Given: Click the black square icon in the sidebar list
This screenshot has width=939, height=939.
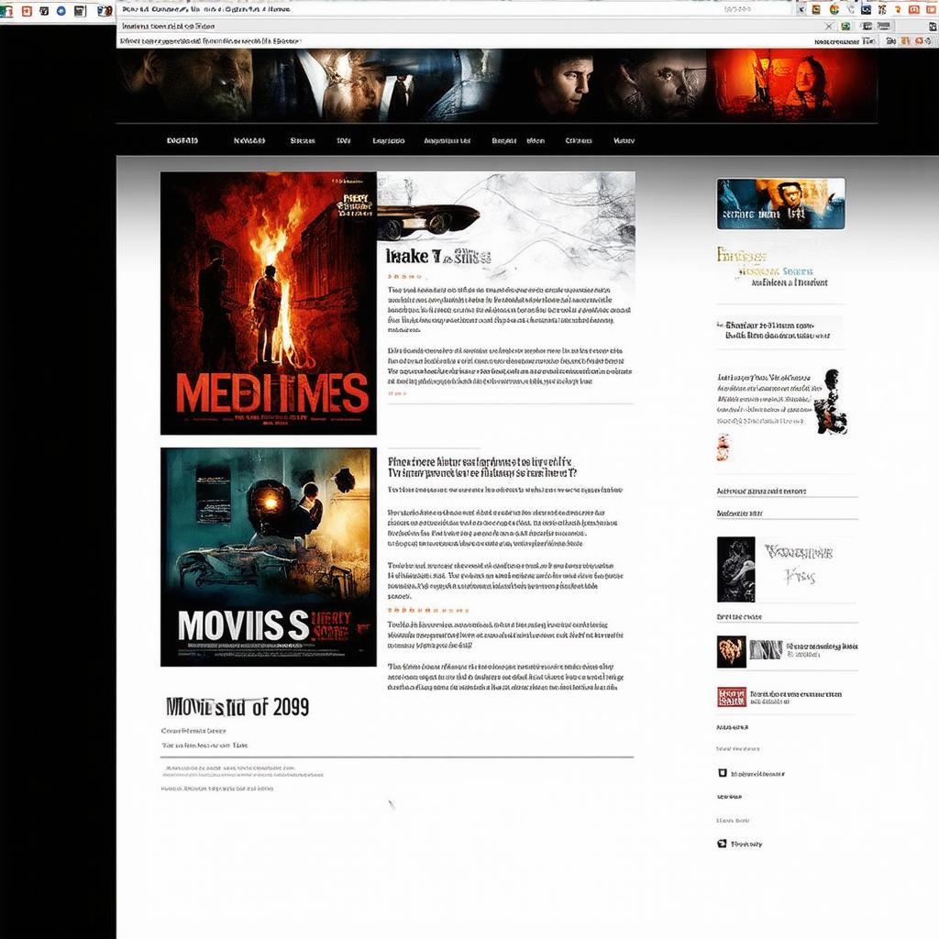Looking at the screenshot, I should coord(723,772).
